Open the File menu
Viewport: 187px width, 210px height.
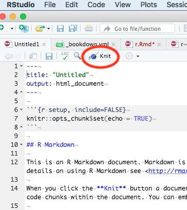click(50, 5)
